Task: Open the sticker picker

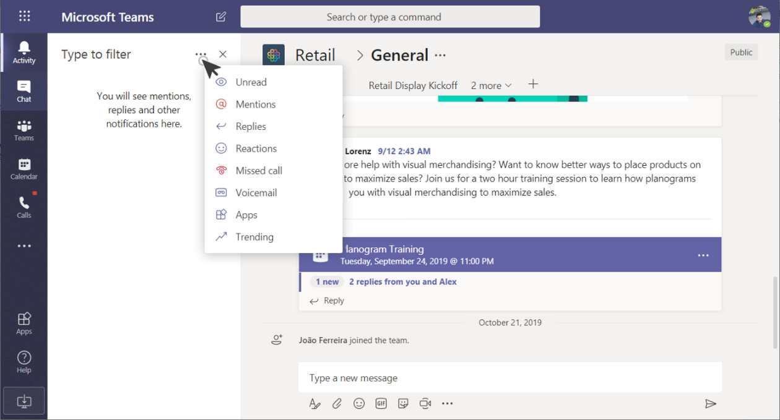Action: click(x=403, y=403)
